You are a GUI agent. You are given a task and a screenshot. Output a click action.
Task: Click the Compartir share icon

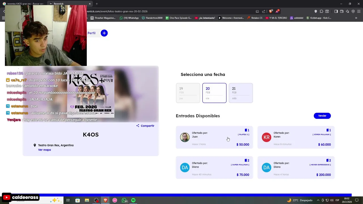coord(138,126)
